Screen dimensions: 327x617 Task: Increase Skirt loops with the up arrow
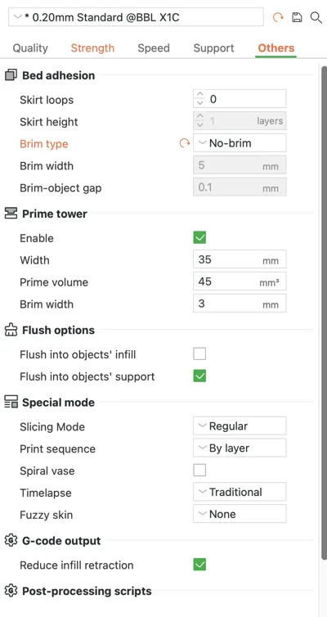point(200,95)
